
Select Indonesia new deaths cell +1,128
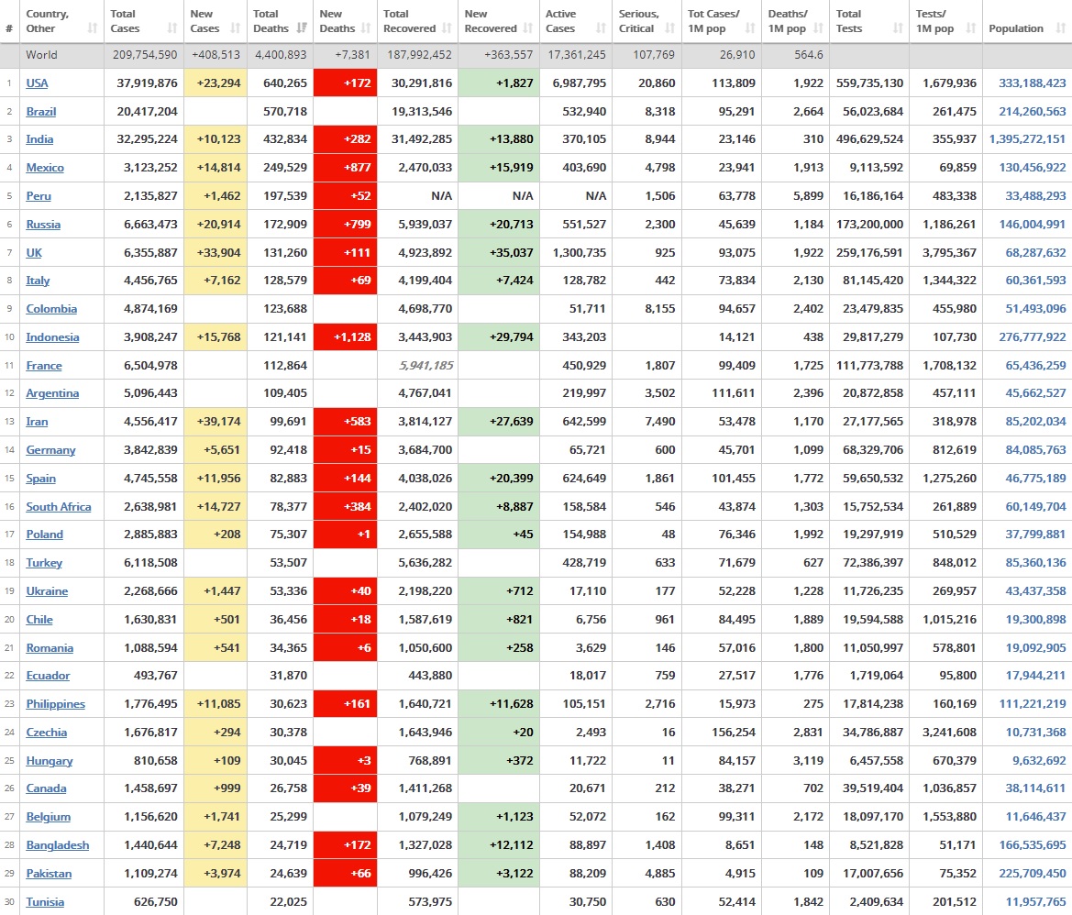(345, 336)
